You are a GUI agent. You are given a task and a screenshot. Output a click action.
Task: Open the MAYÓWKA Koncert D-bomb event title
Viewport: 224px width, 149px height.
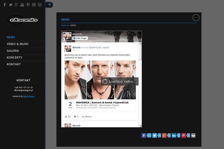pos(102,102)
